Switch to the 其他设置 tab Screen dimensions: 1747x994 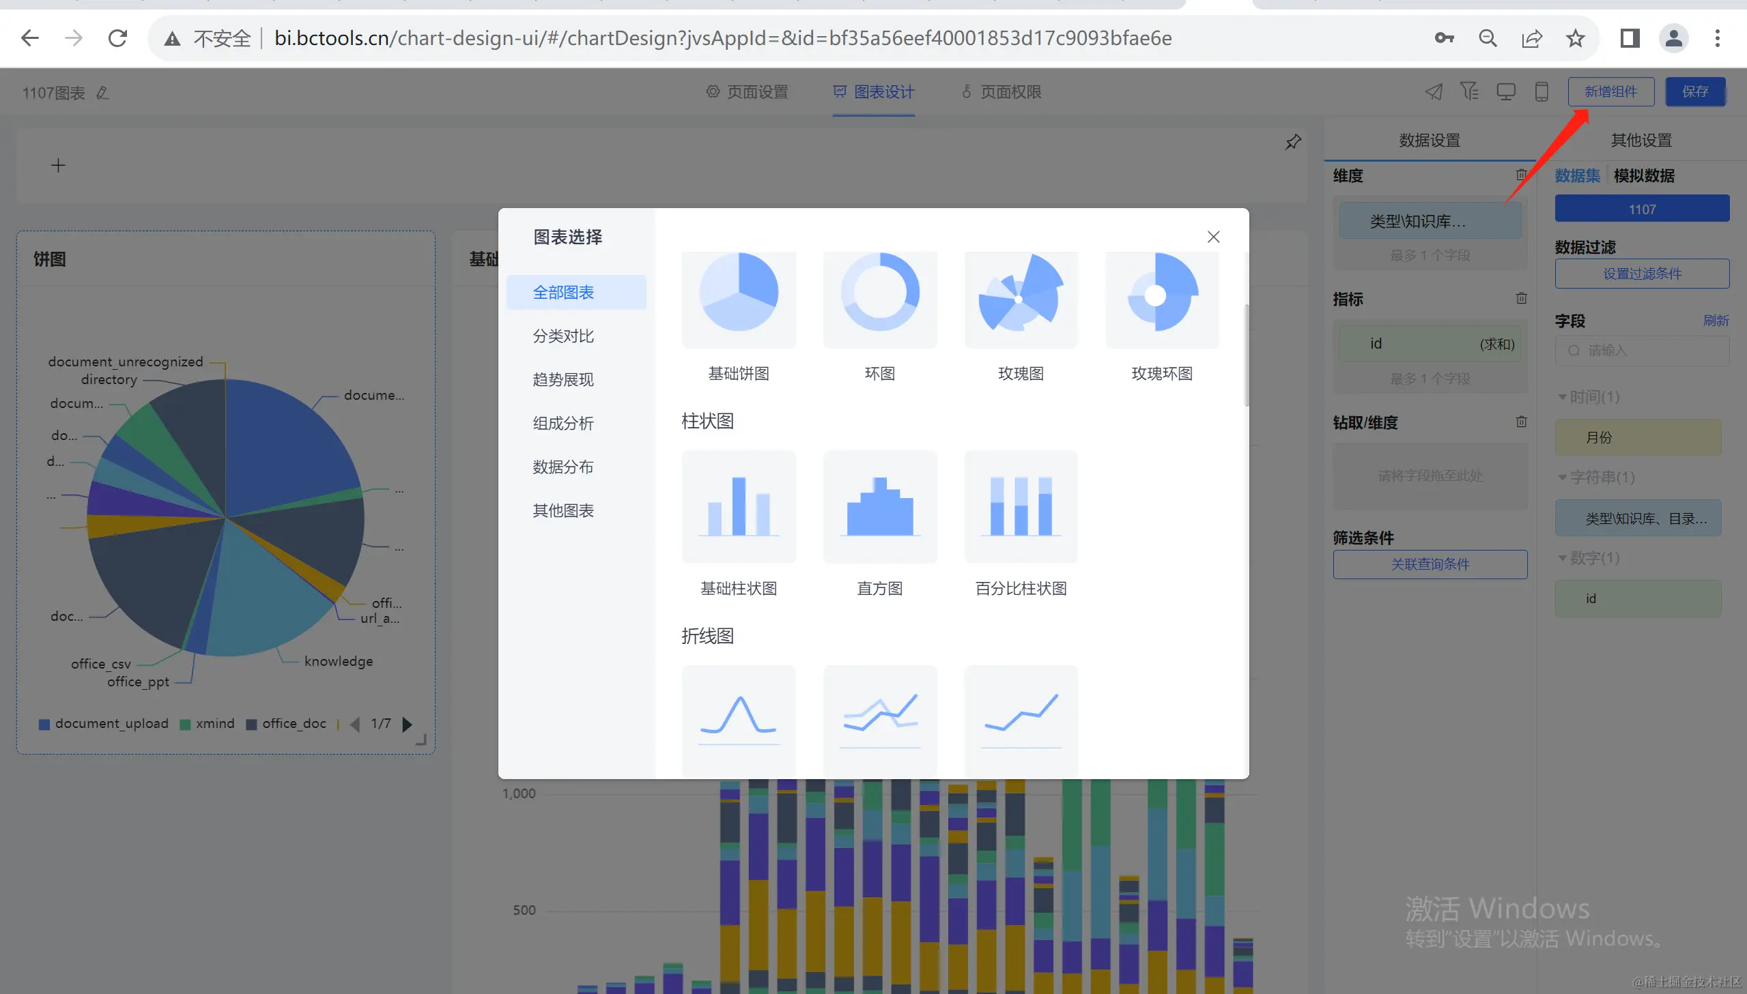pos(1641,141)
